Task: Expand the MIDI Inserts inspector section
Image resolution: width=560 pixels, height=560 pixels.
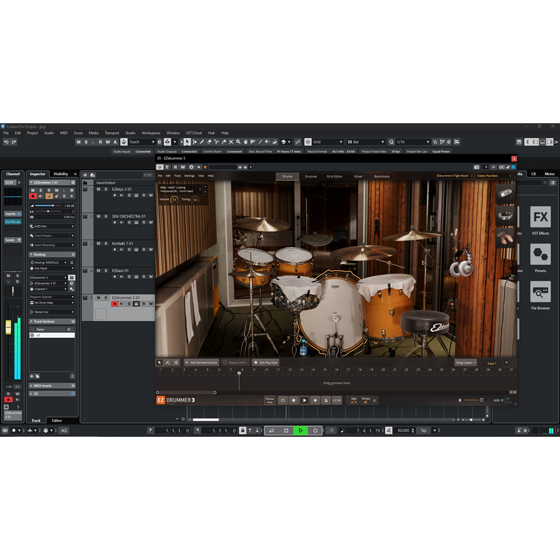Action: [x=52, y=386]
